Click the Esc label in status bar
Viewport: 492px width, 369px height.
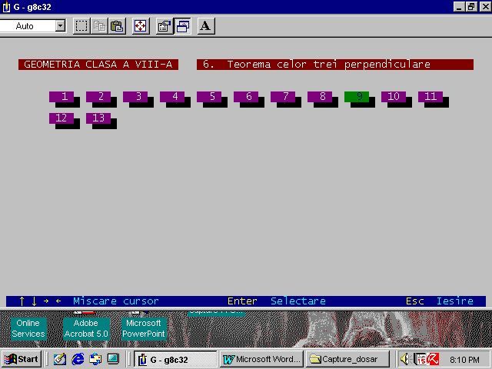pos(415,301)
